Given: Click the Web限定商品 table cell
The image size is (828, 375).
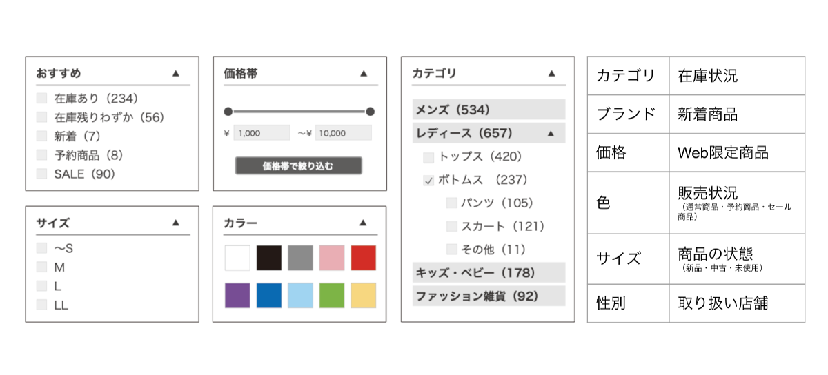Looking at the screenshot, I should point(737,153).
